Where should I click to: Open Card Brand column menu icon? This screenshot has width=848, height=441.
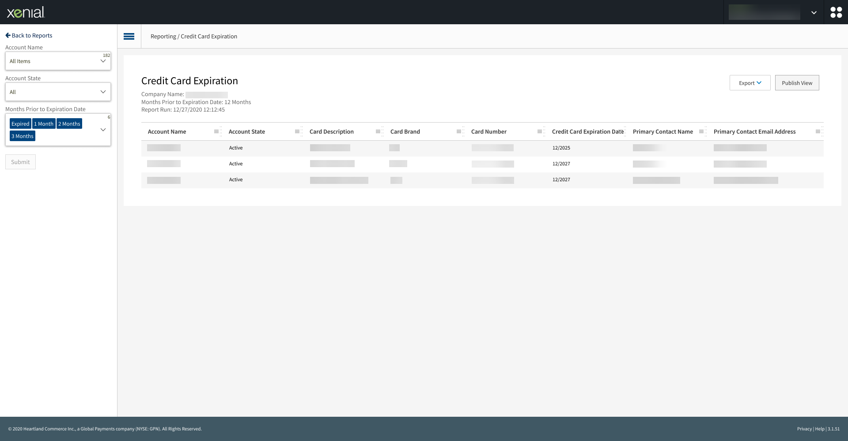click(458, 132)
